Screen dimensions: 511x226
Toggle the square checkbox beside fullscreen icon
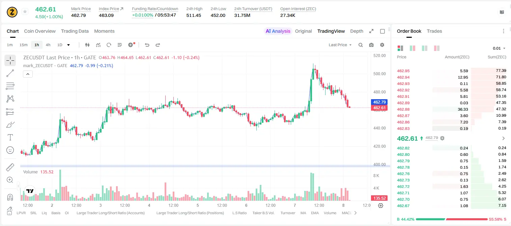[382, 31]
